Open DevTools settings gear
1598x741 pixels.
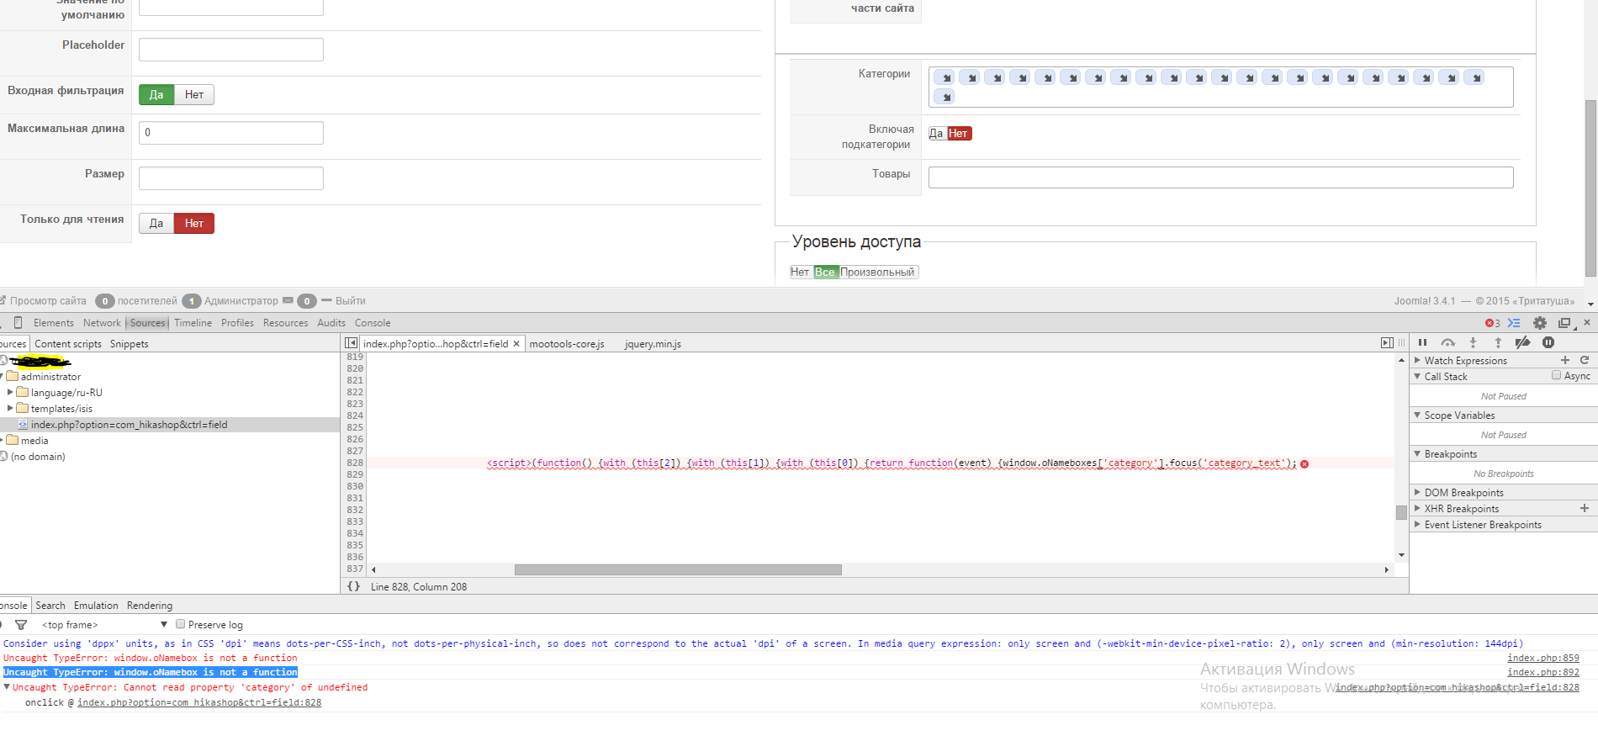pyautogui.click(x=1540, y=323)
